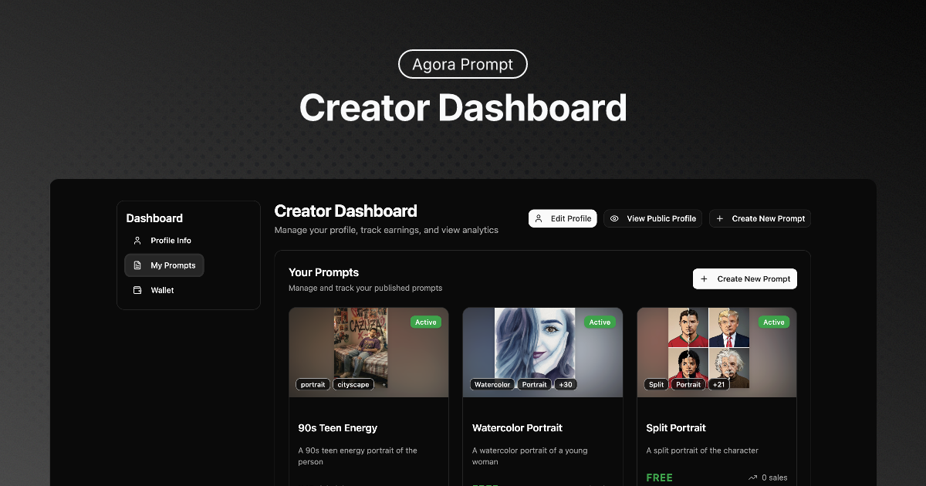Click the white Create New Prompt button
Image resolution: width=926 pixels, height=486 pixels.
point(745,278)
